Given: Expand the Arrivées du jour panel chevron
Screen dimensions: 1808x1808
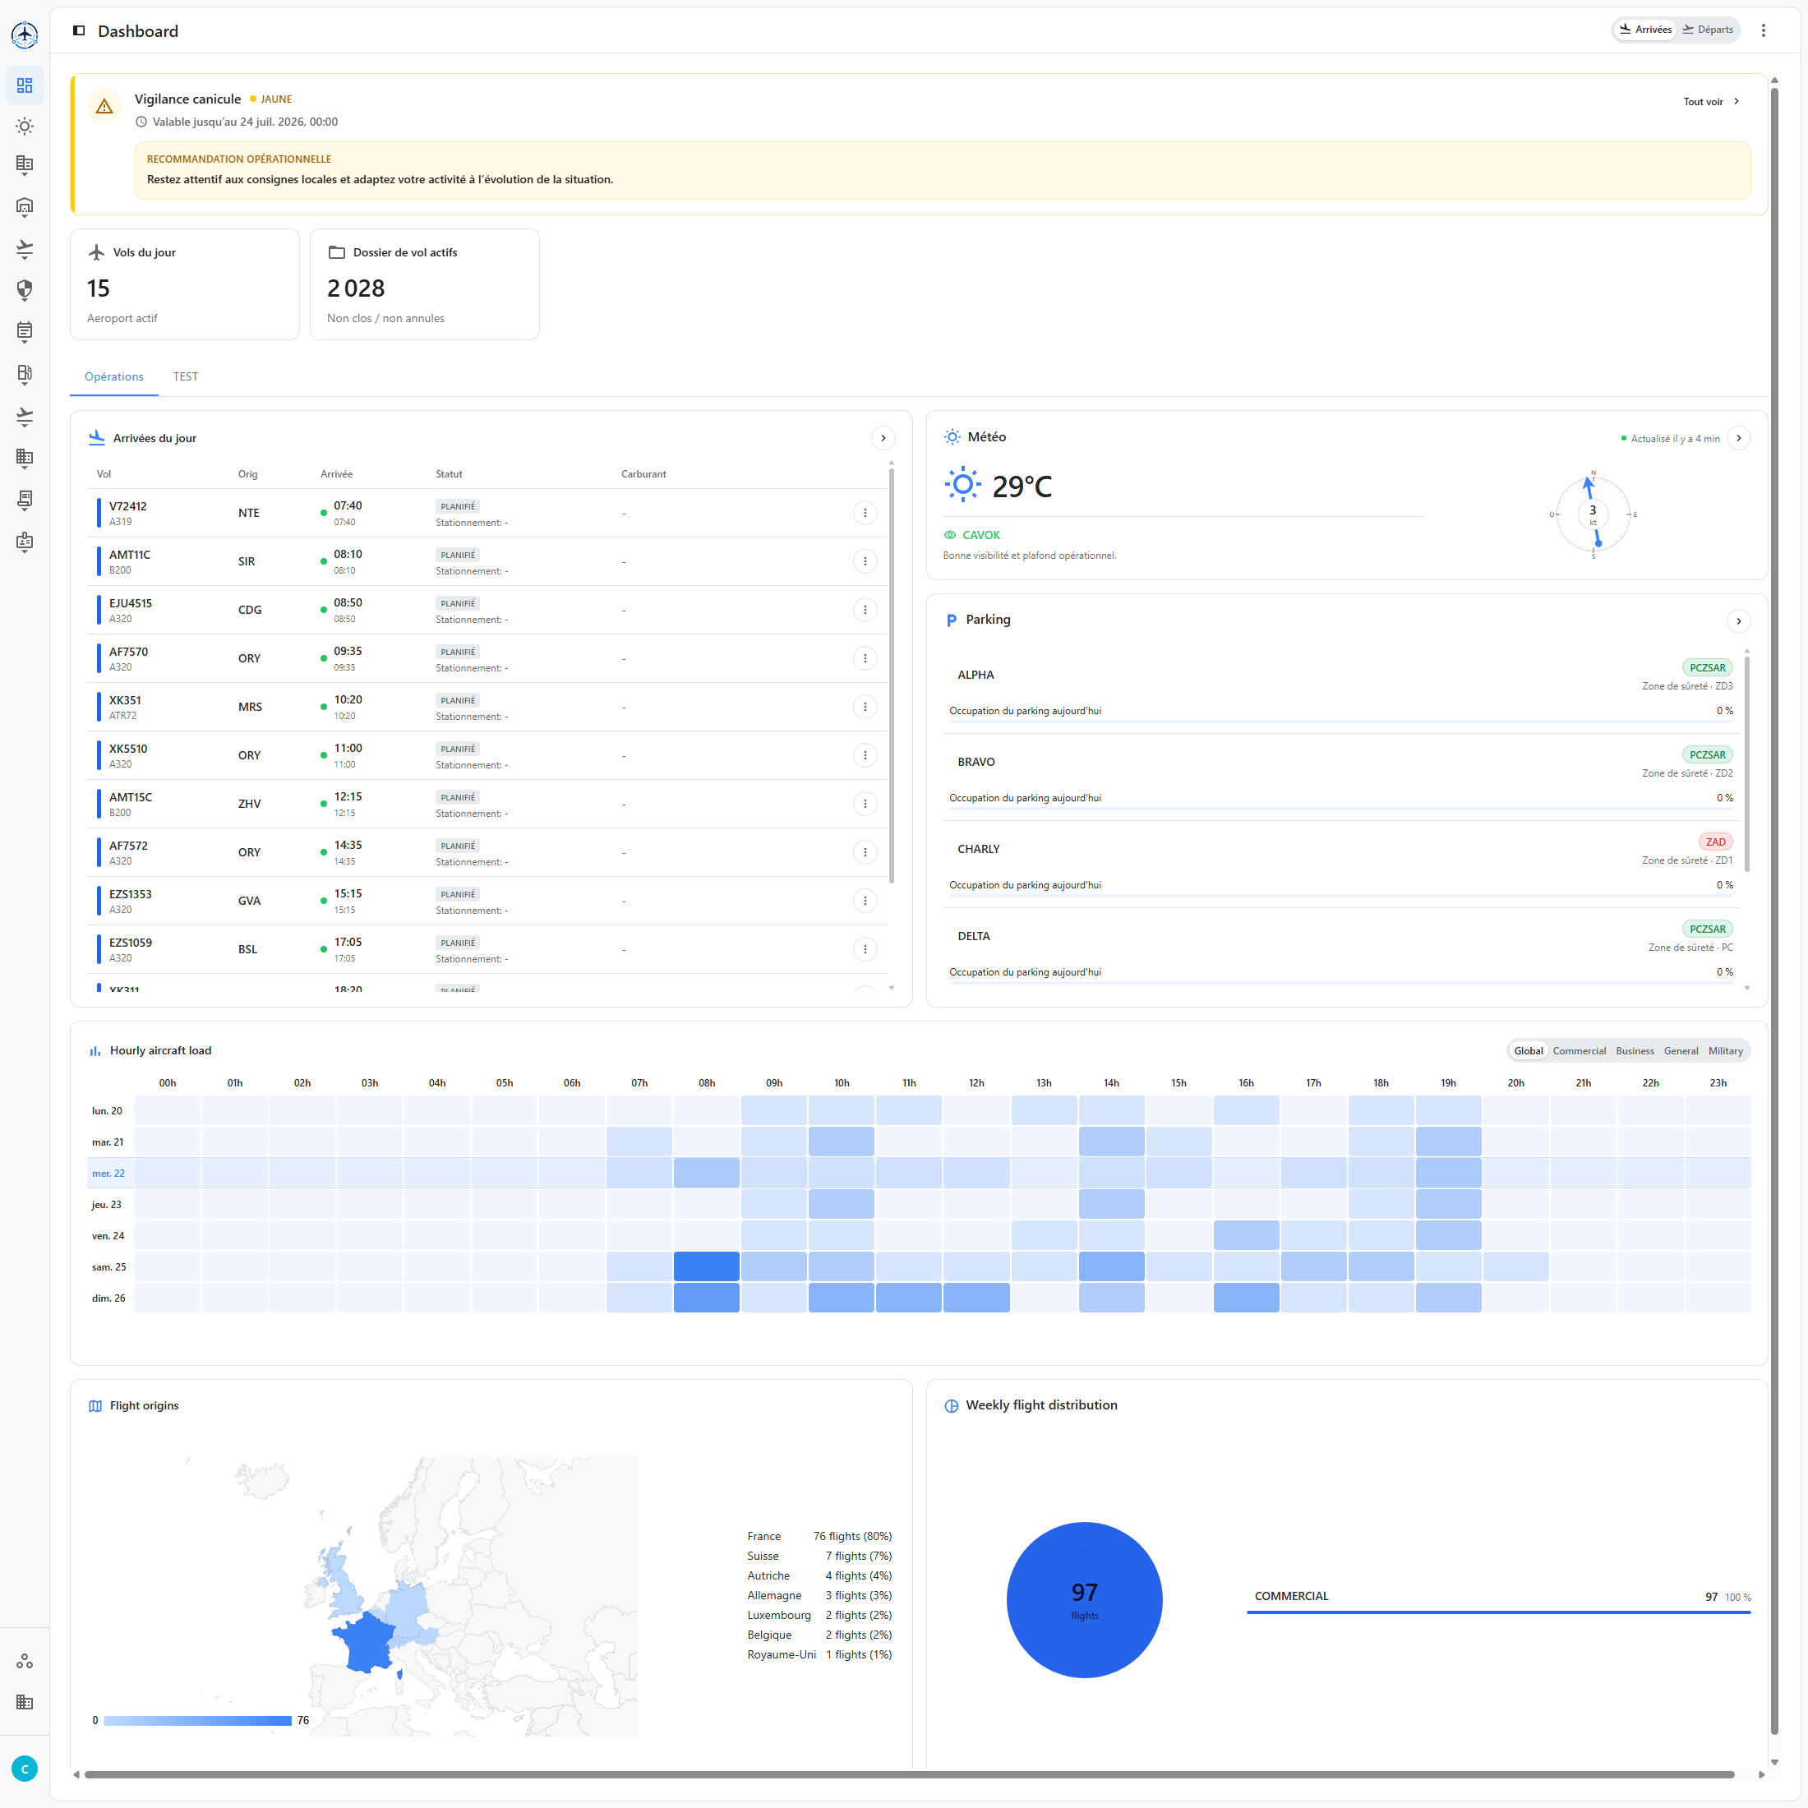Looking at the screenshot, I should pyautogui.click(x=883, y=438).
